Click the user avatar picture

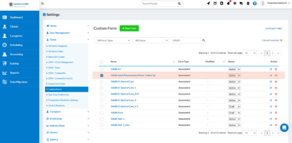263,3
